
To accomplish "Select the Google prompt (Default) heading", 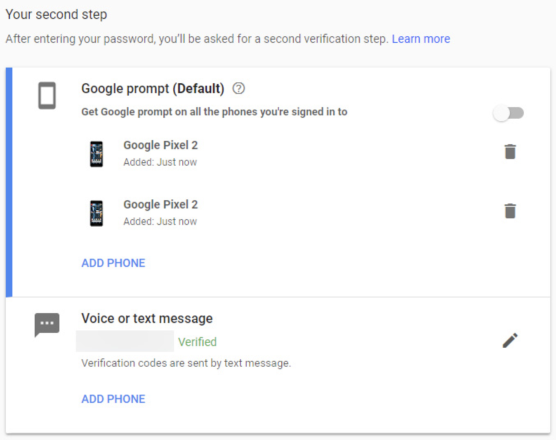I will [153, 89].
